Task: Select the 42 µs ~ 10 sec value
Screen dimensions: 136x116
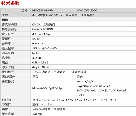Action: click(x=41, y=67)
